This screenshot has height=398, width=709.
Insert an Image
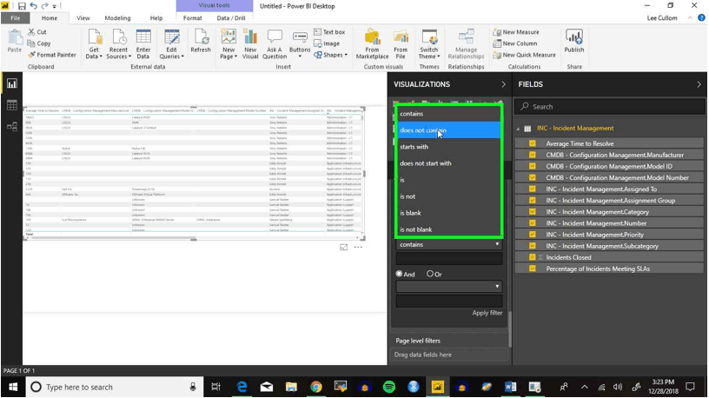327,43
